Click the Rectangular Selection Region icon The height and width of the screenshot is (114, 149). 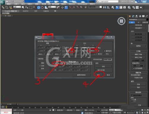(30, 7)
